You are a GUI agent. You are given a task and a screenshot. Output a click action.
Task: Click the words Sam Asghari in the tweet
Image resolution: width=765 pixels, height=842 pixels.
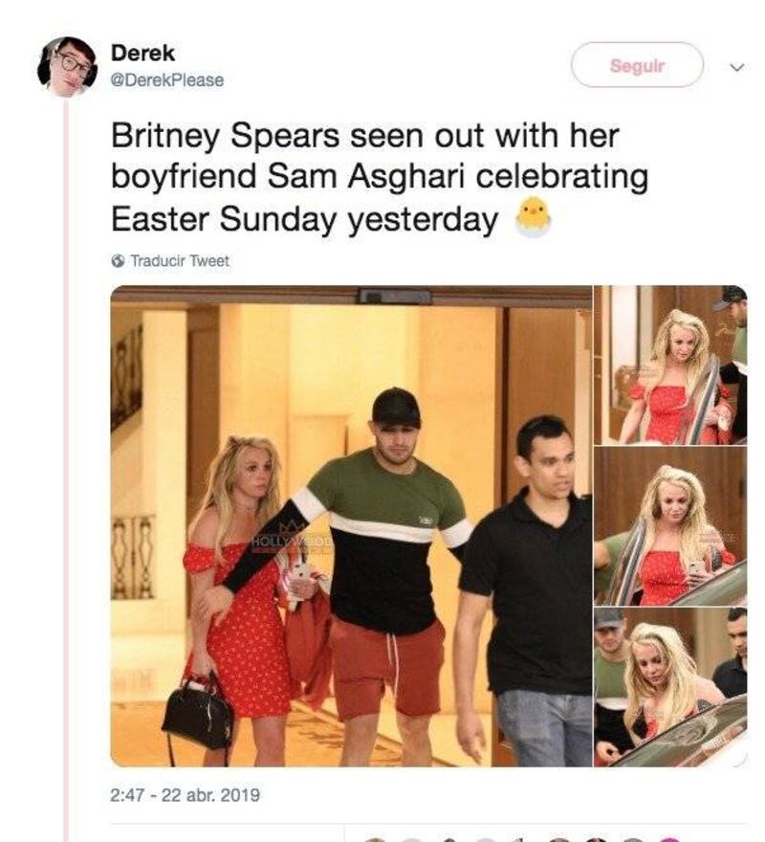tap(366, 177)
